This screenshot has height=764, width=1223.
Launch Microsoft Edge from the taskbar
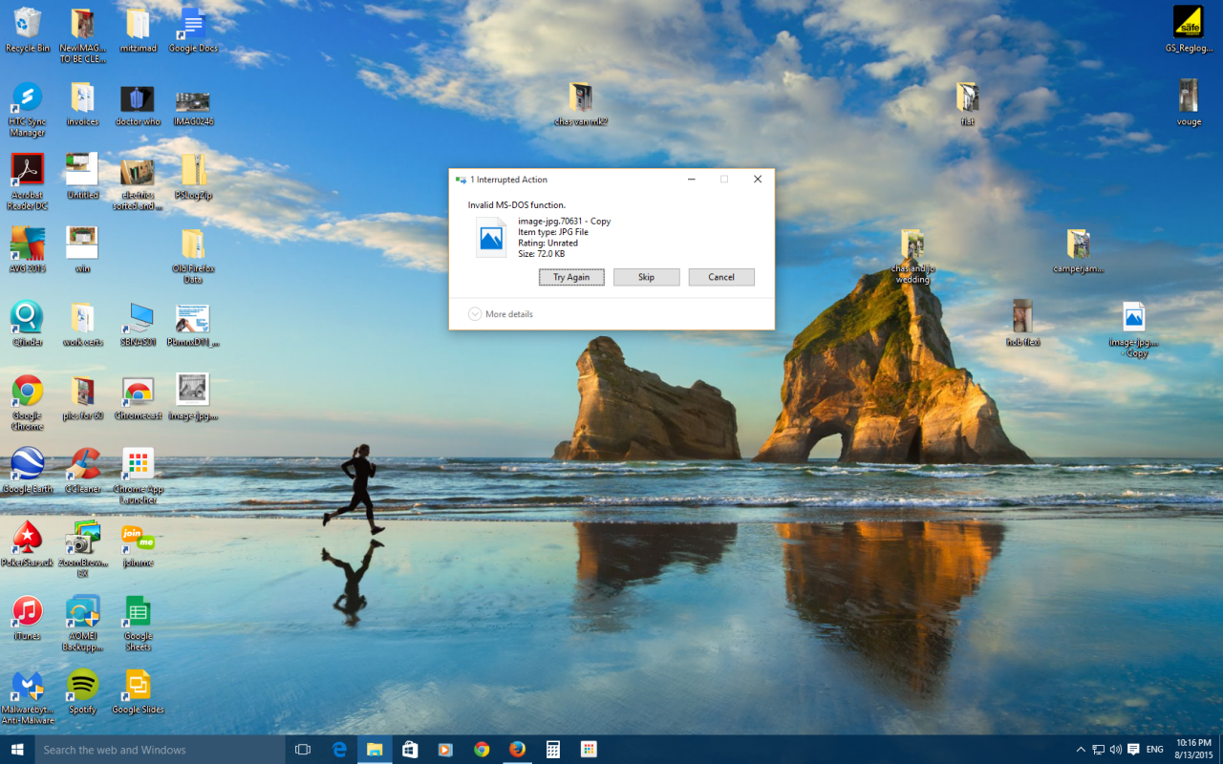339,750
